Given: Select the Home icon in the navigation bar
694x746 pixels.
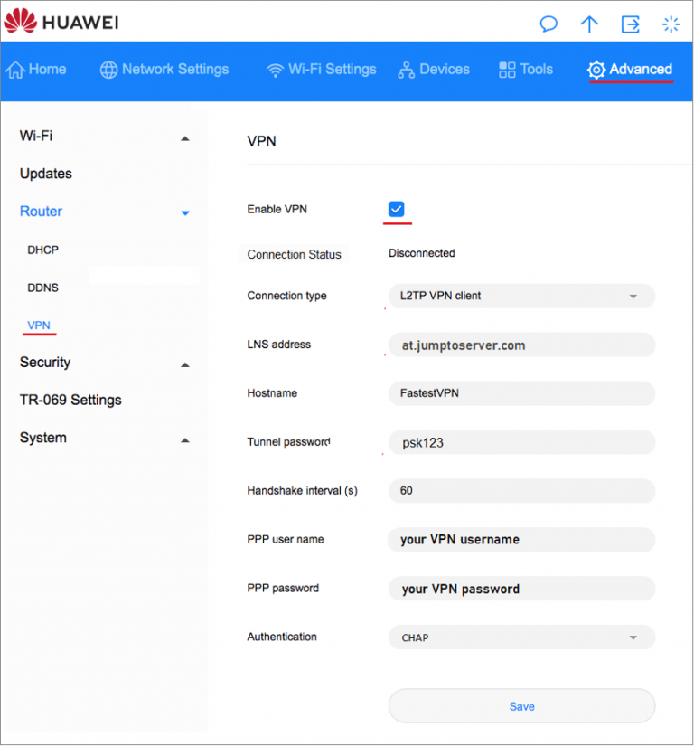Looking at the screenshot, I should (16, 68).
